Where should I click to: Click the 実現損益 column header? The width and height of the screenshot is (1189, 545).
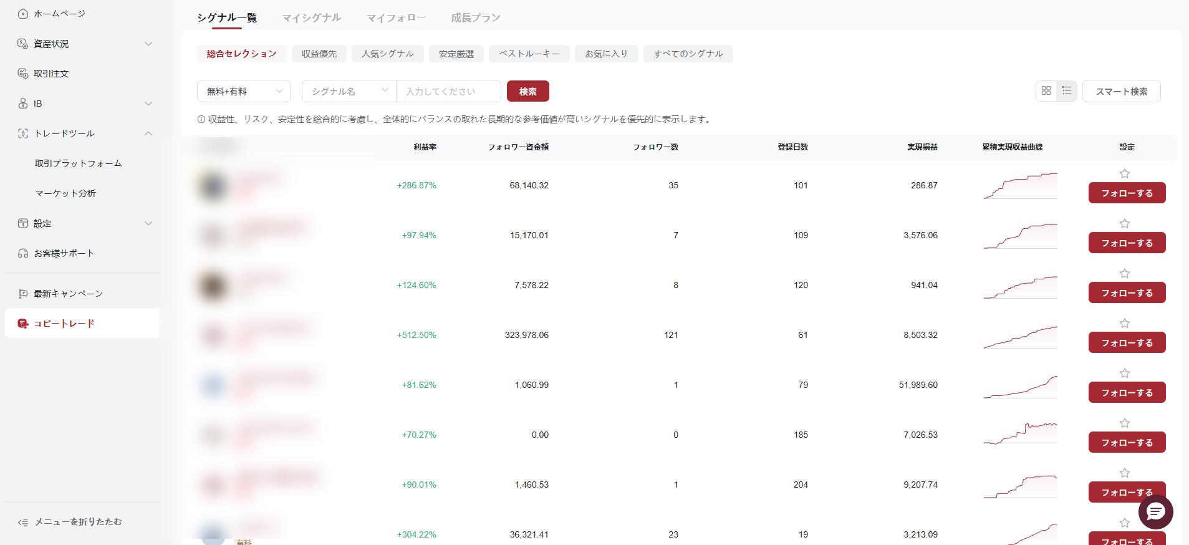click(922, 147)
